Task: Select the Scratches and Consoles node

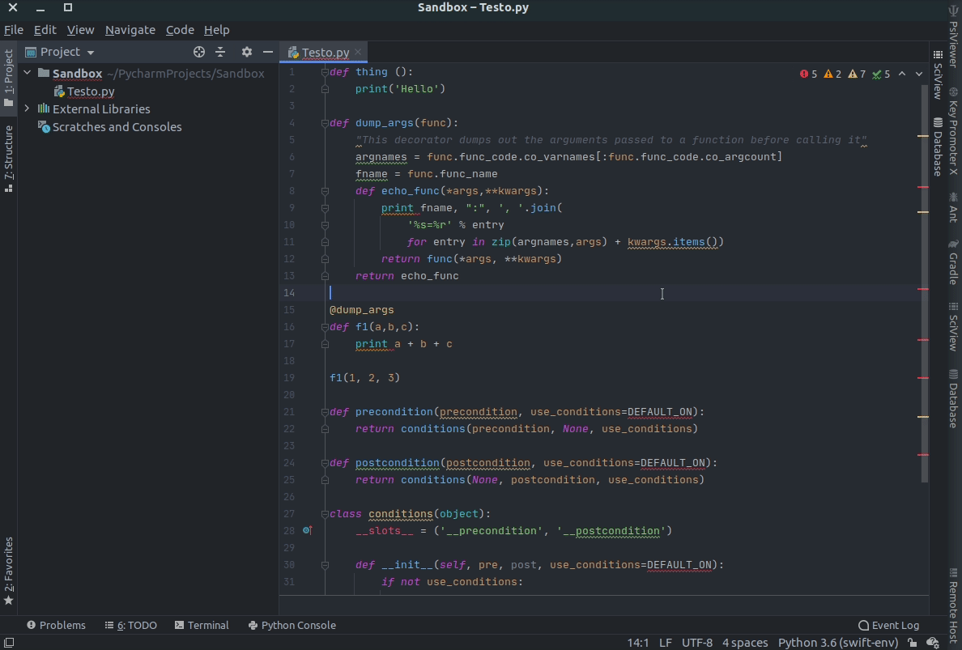Action: (x=110, y=127)
